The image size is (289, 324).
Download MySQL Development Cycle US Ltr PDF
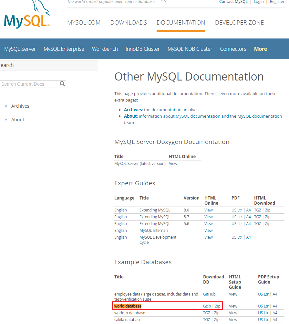[x=237, y=237]
